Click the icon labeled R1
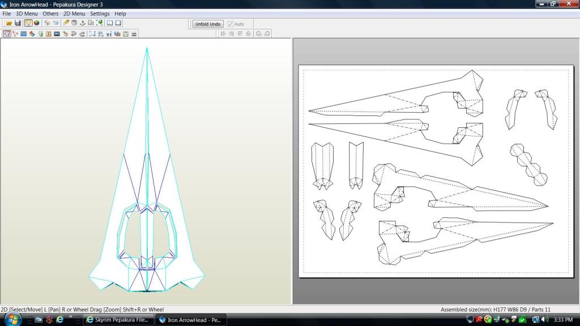This screenshot has height=326, width=580. 109,33
